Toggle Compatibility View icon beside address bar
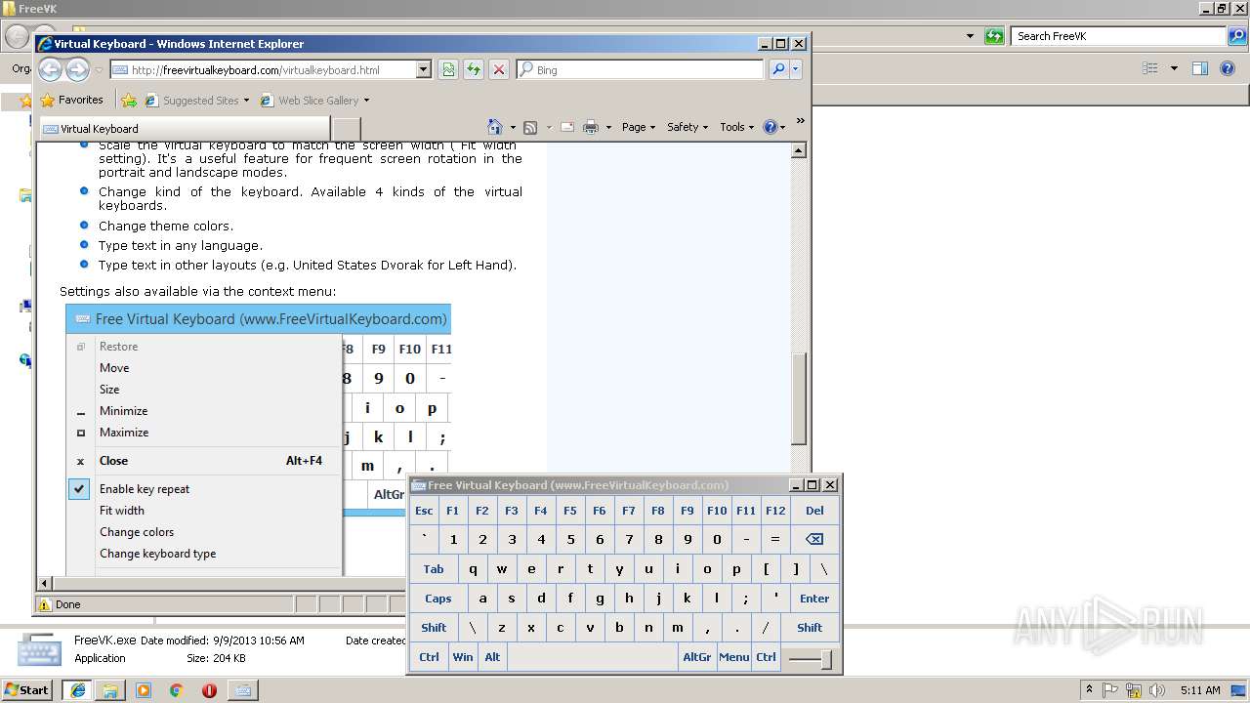Image resolution: width=1250 pixels, height=703 pixels. (448, 69)
